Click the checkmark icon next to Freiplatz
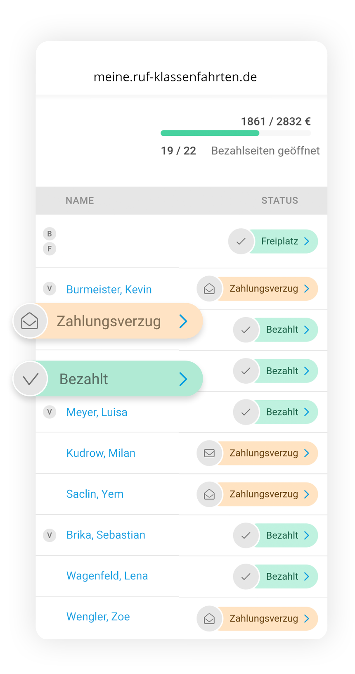 [x=241, y=241]
